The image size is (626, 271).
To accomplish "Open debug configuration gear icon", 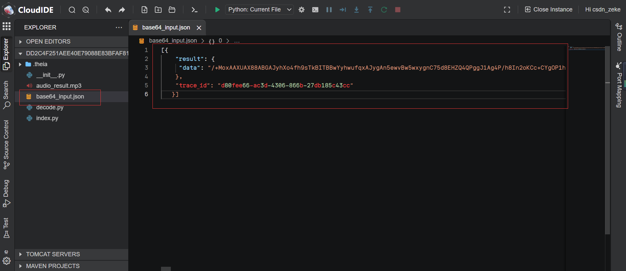I will click(x=301, y=10).
